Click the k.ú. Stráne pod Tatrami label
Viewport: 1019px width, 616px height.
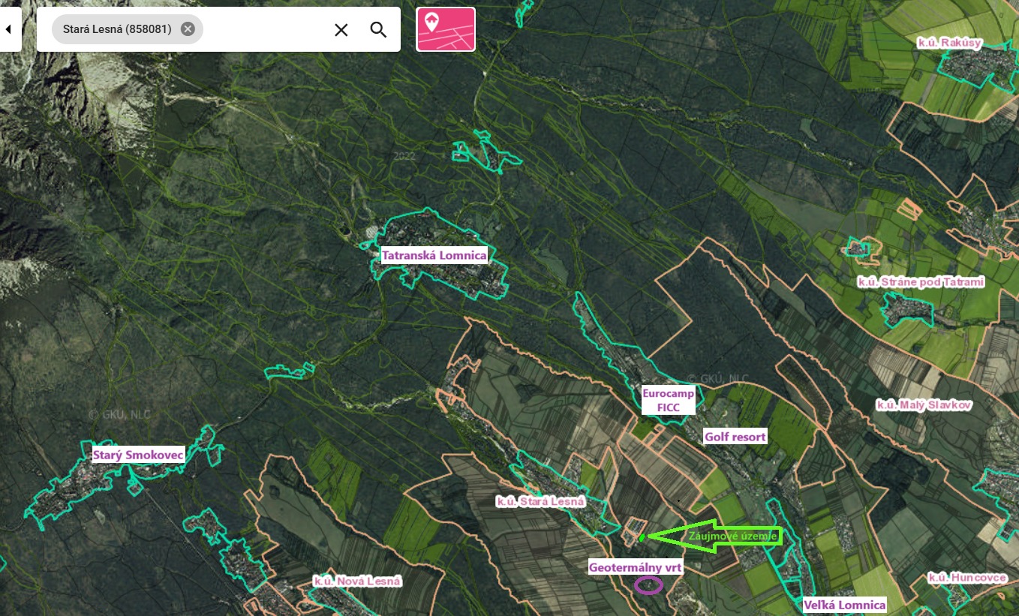pyautogui.click(x=920, y=281)
